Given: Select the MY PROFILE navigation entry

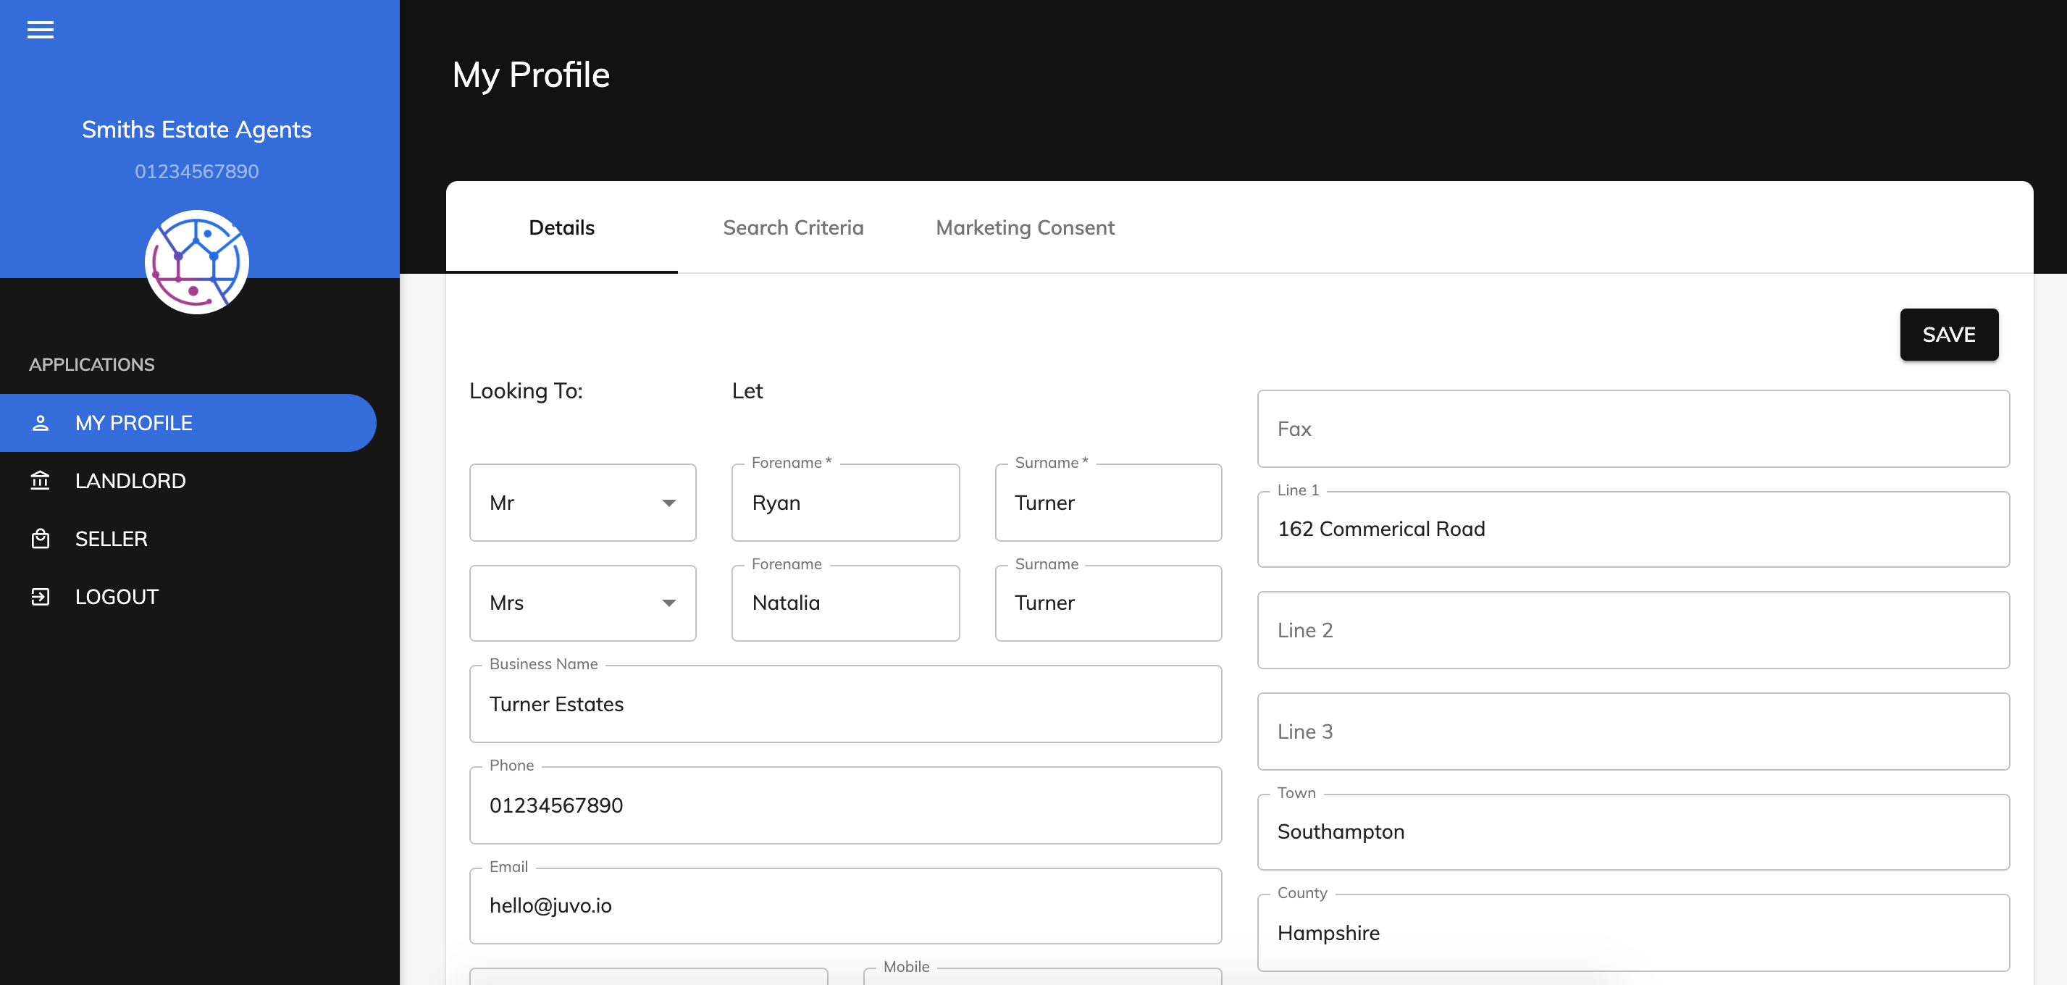Looking at the screenshot, I should pos(133,422).
